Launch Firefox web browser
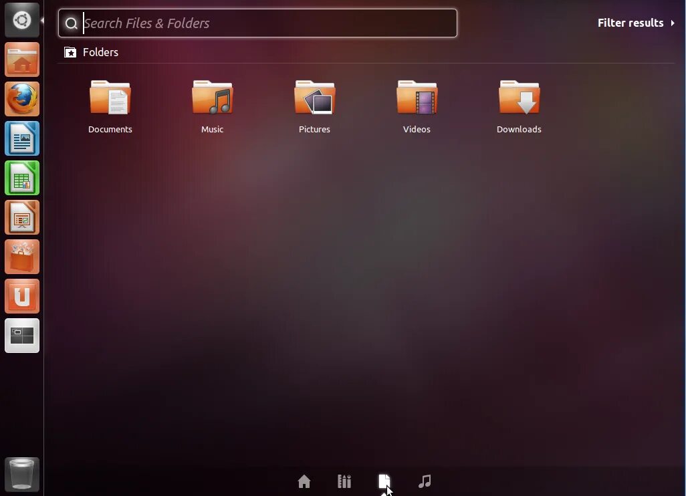 point(22,100)
